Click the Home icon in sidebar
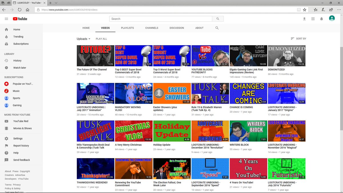343x193 pixels. pos(7,29)
